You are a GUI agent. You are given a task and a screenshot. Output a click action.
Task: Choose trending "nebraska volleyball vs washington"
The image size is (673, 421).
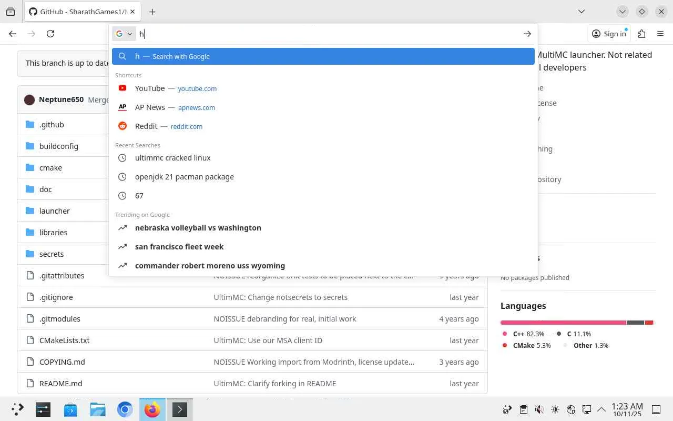pyautogui.click(x=323, y=228)
